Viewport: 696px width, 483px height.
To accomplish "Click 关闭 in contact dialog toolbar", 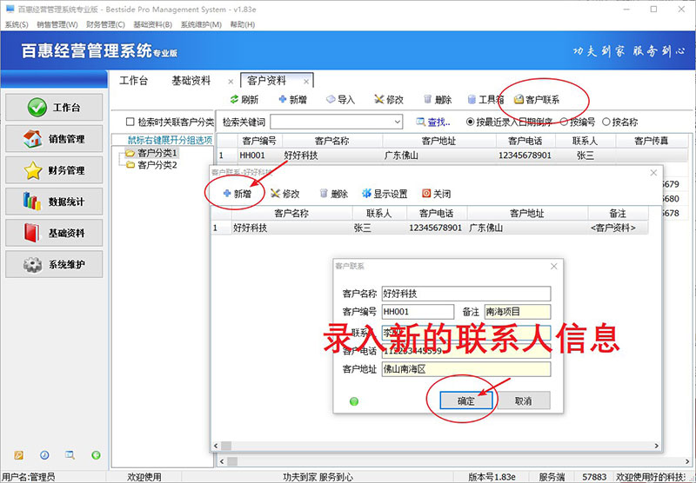I will pyautogui.click(x=437, y=194).
